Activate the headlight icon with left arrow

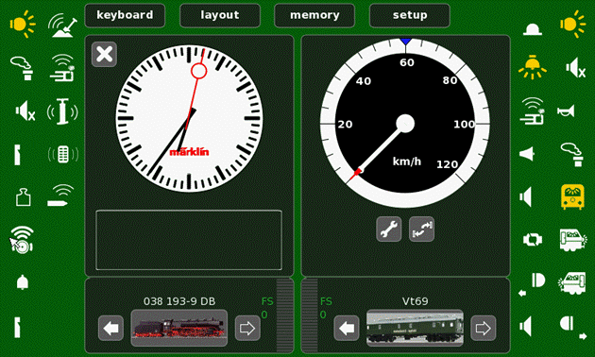(x=533, y=283)
